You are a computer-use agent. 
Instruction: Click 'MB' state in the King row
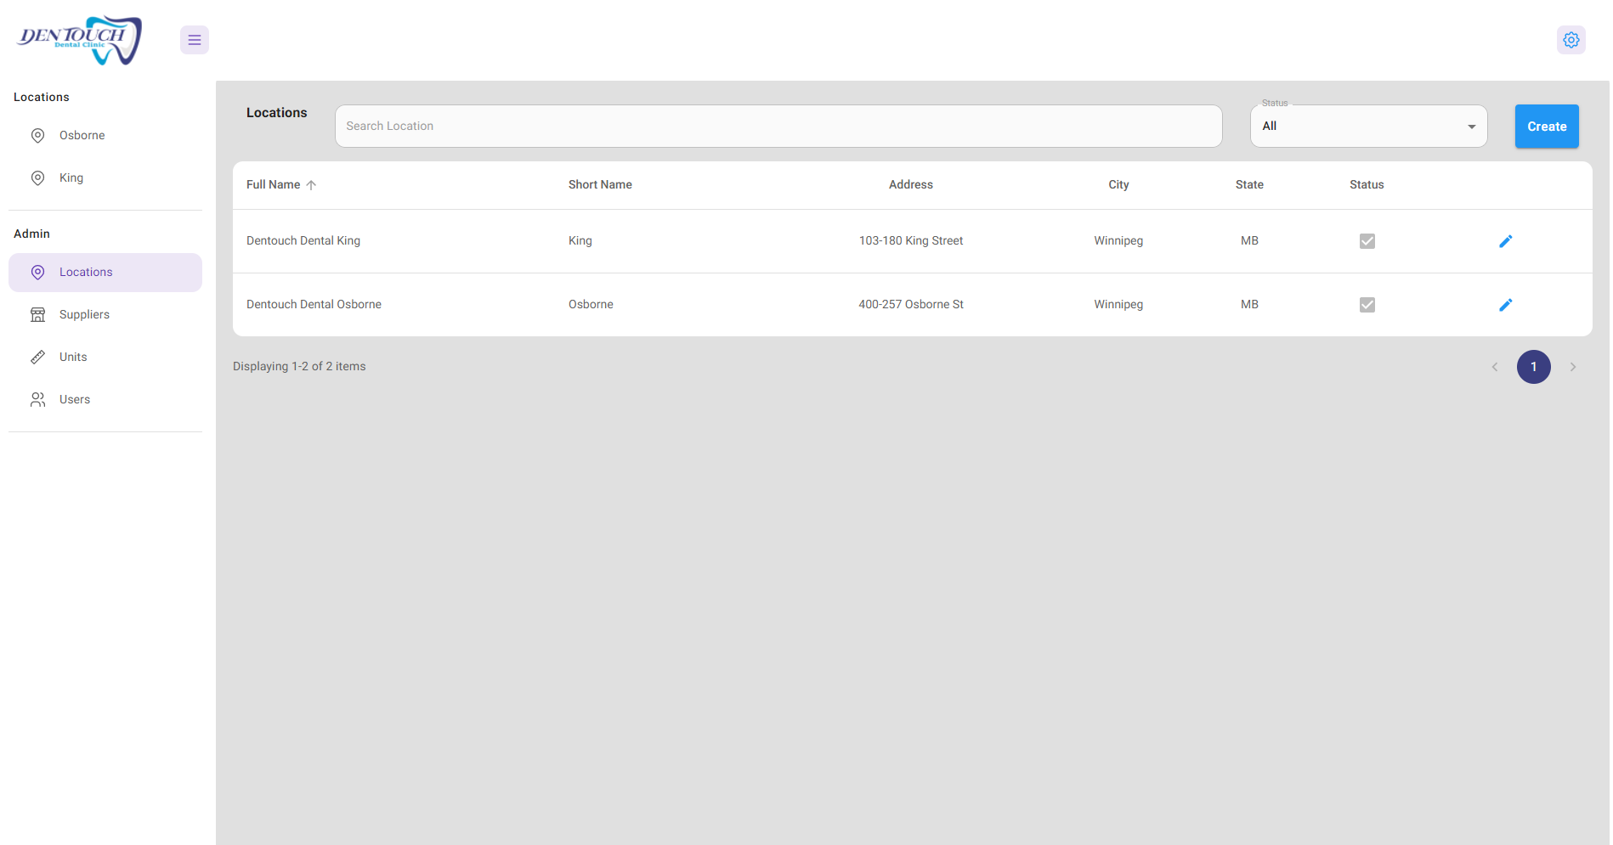1249,241
